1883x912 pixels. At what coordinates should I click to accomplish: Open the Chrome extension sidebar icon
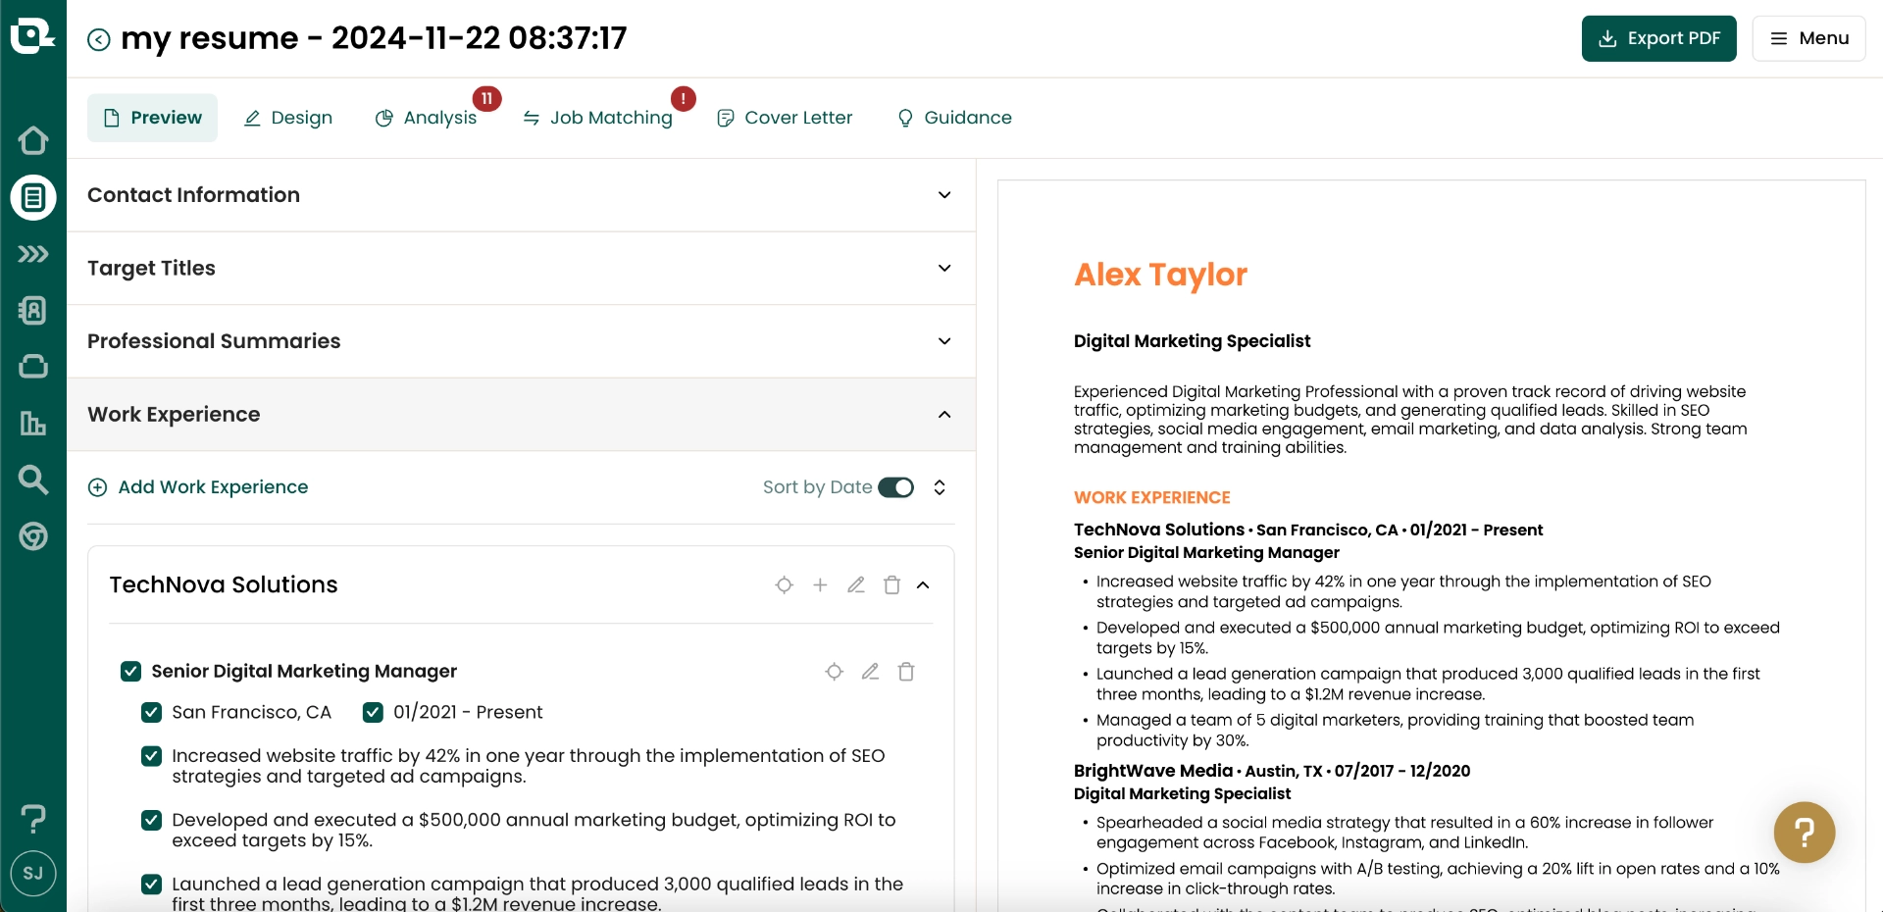coord(33,536)
